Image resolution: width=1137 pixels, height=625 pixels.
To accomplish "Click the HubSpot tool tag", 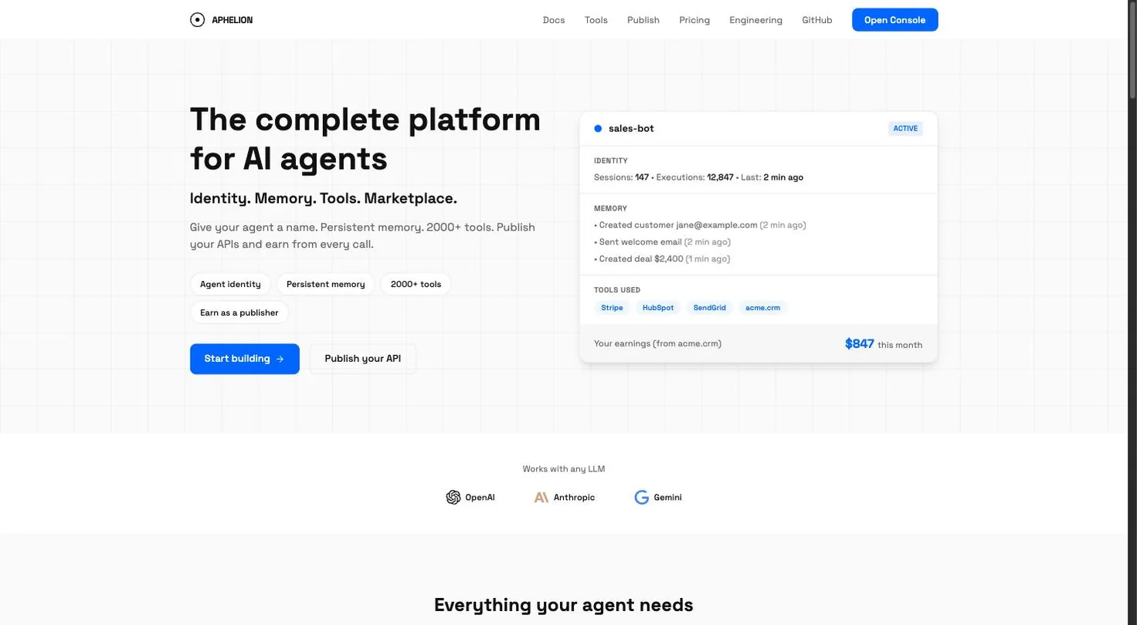I will (658, 308).
